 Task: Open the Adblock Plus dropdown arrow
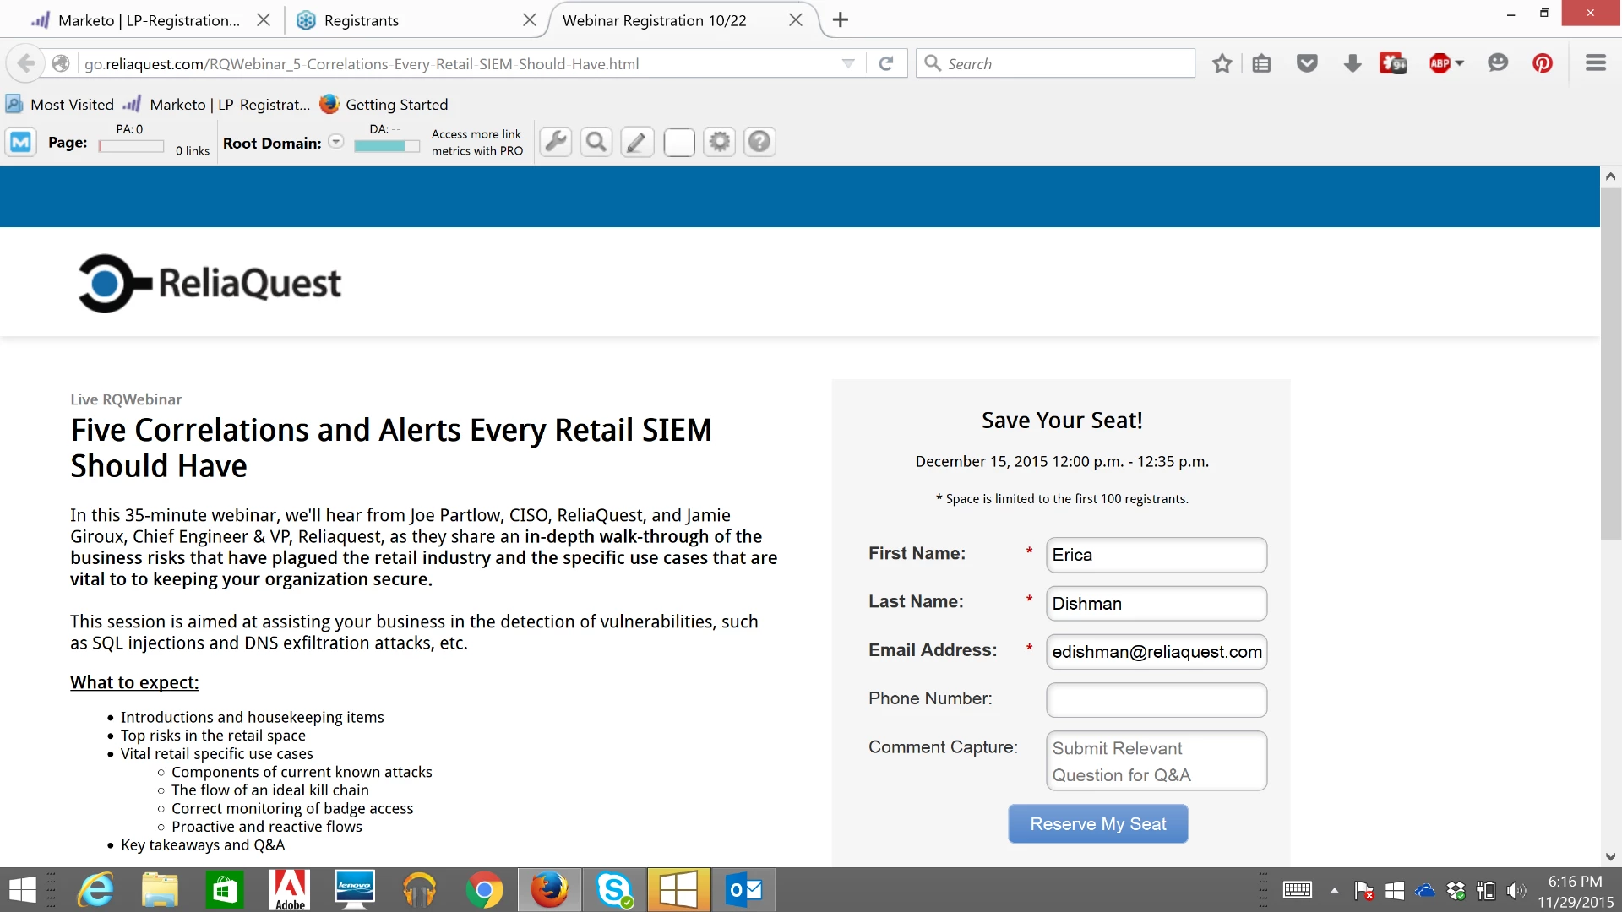[x=1459, y=63]
